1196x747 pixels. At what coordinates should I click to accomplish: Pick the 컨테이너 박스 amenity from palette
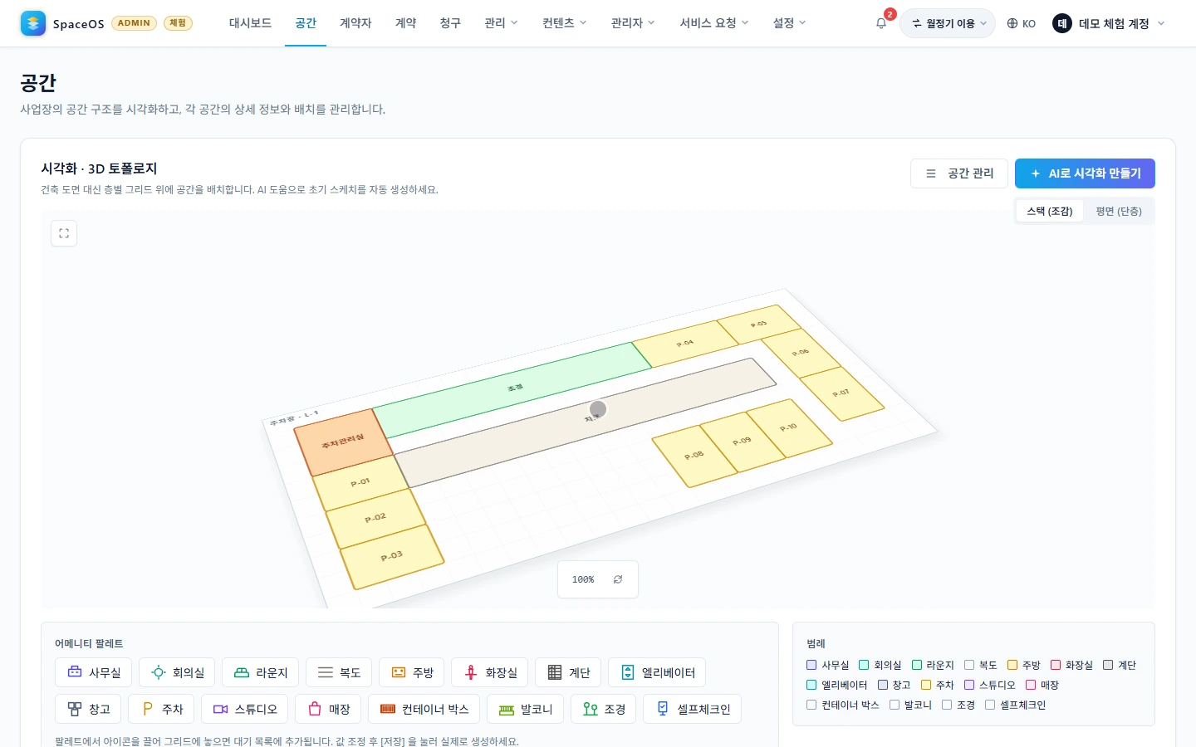pyautogui.click(x=424, y=709)
